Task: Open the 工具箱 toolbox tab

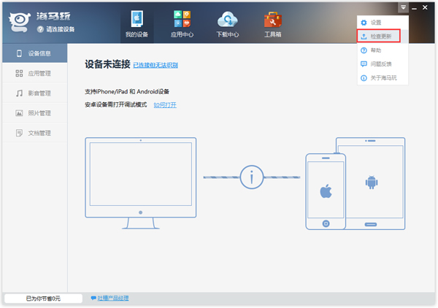Action: coord(272,24)
